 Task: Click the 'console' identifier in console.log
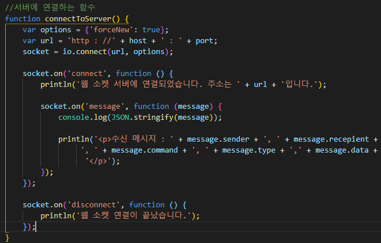pyautogui.click(x=74, y=117)
